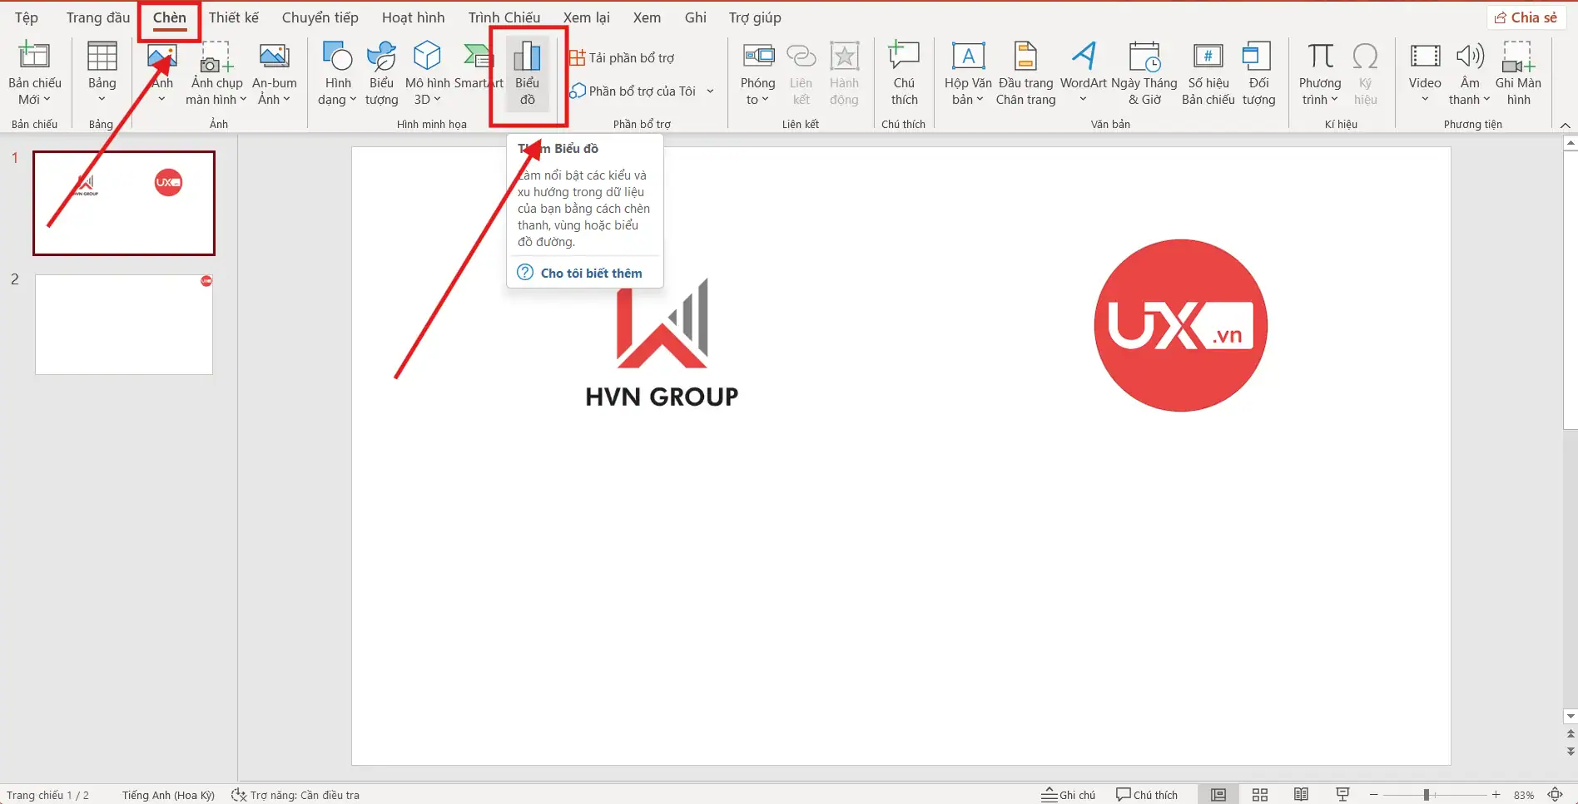Image resolution: width=1578 pixels, height=804 pixels.
Task: Click the Chia sẻ button
Action: tap(1526, 17)
